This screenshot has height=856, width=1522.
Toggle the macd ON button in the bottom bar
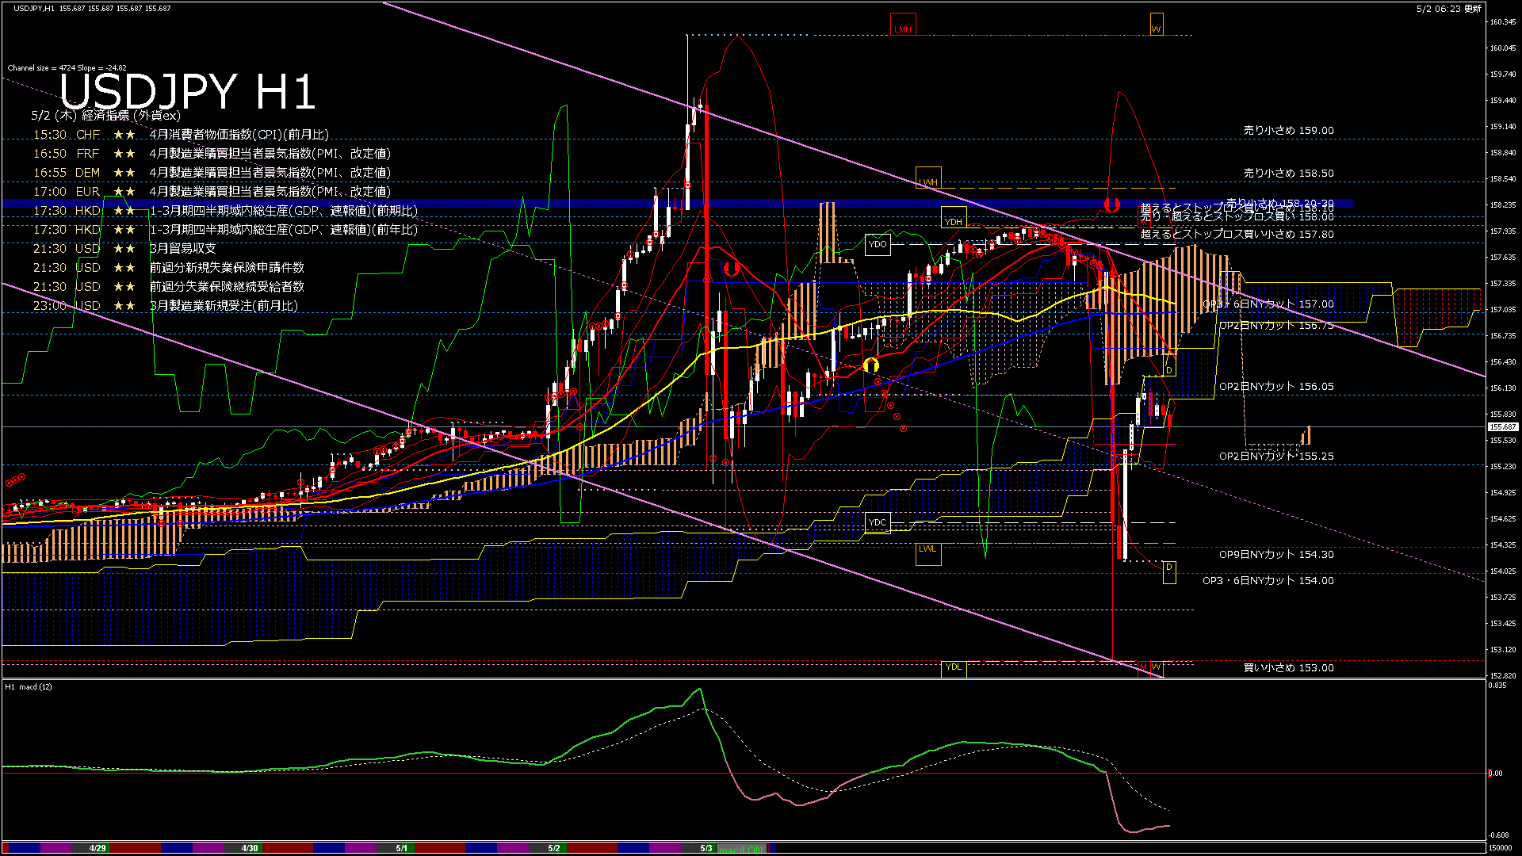(x=741, y=849)
